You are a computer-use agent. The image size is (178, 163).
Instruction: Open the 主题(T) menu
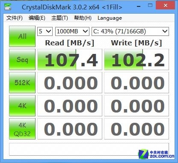click(59, 18)
